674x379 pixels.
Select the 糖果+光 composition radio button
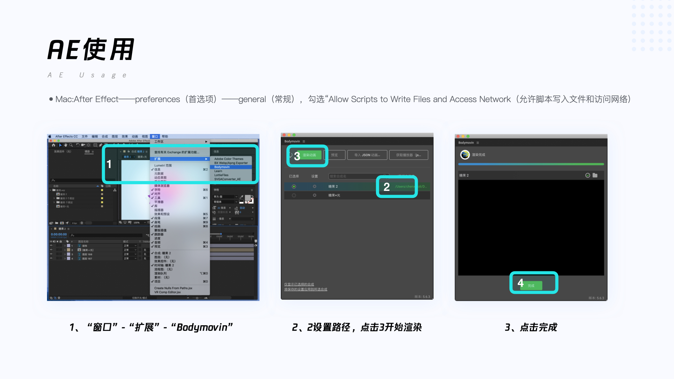(294, 195)
